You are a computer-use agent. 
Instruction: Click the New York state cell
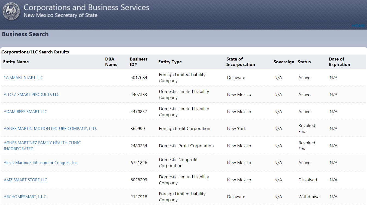(x=236, y=129)
